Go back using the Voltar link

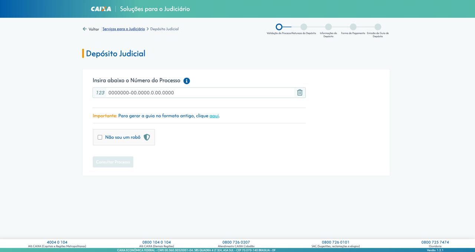pos(94,29)
